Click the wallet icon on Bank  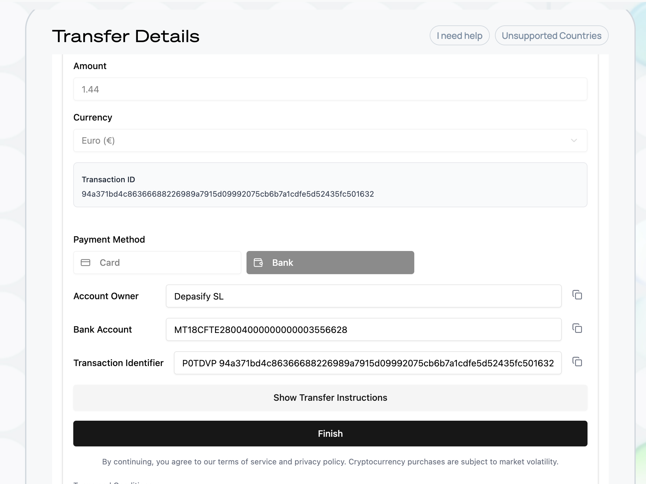[258, 263]
